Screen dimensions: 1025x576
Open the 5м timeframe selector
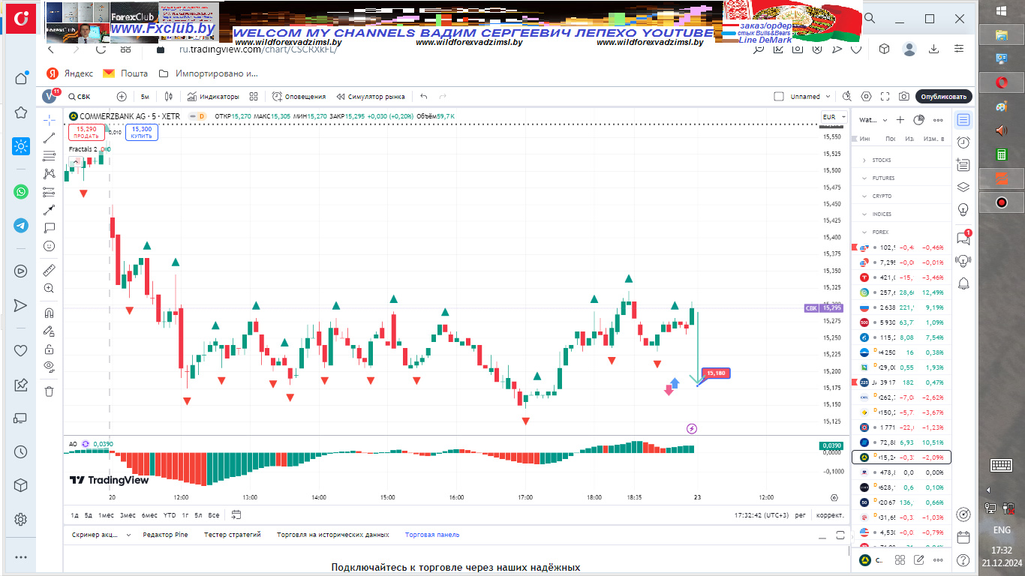coord(145,96)
